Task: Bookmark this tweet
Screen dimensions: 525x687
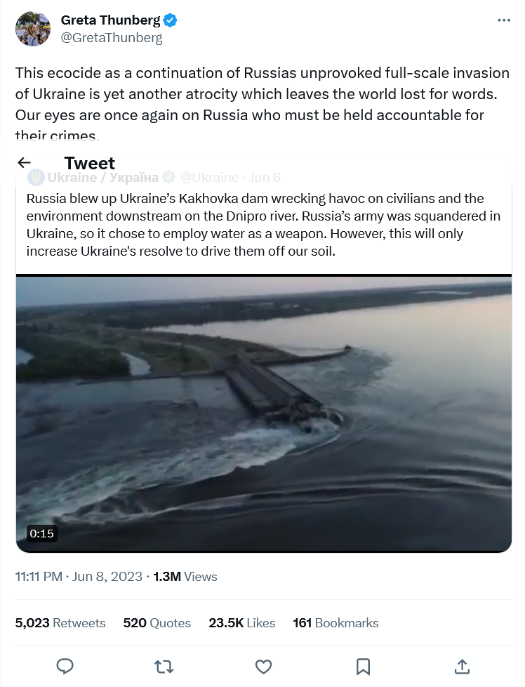Action: pos(363,665)
